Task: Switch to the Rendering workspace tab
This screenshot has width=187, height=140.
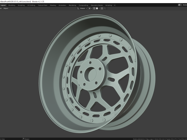Action: [72, 5]
